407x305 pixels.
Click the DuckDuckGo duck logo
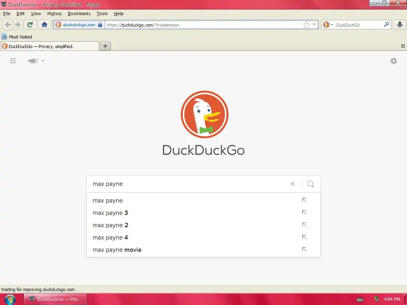[204, 114]
